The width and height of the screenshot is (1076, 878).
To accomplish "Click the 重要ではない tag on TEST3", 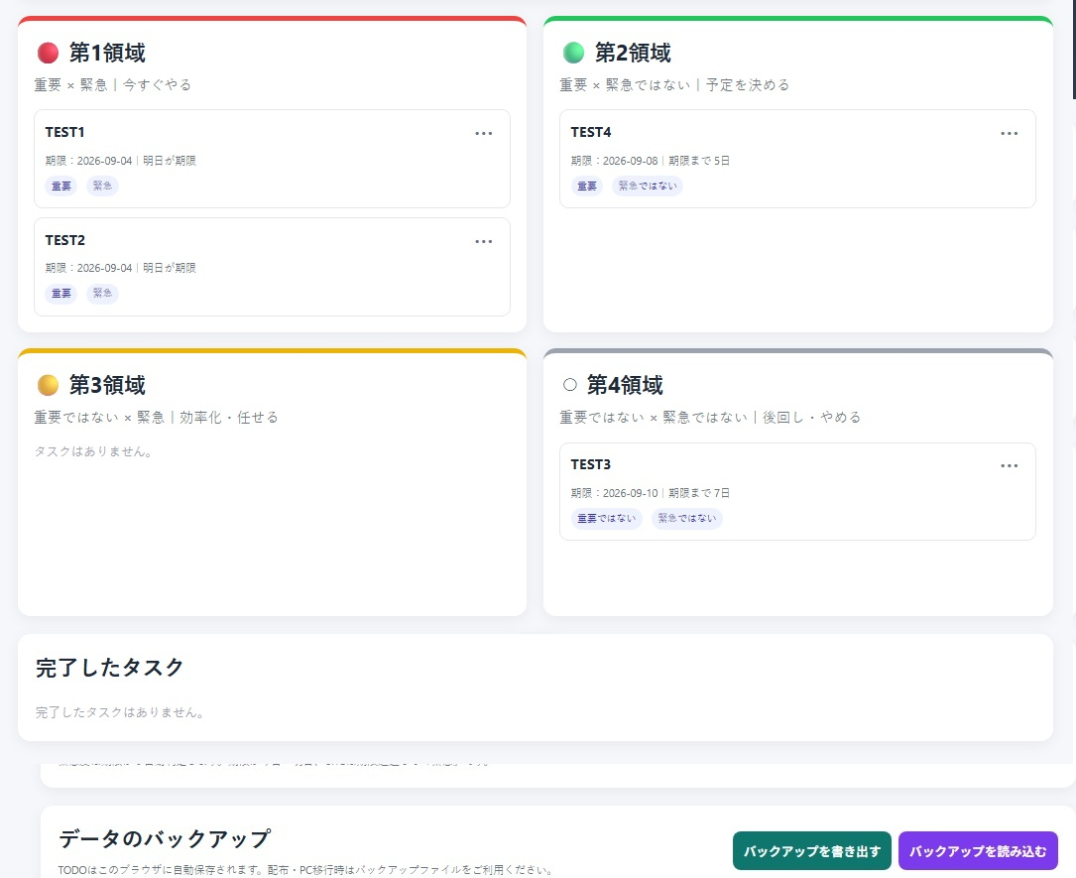I will point(607,518).
